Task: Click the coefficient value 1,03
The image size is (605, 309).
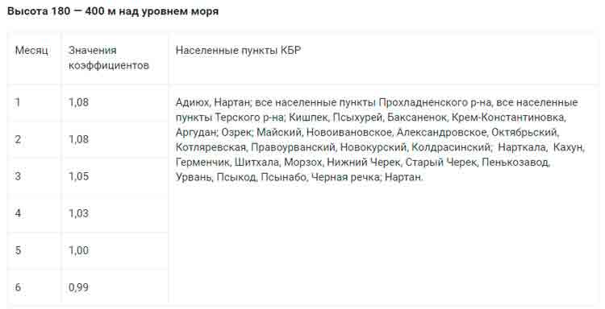Action: pos(79,213)
